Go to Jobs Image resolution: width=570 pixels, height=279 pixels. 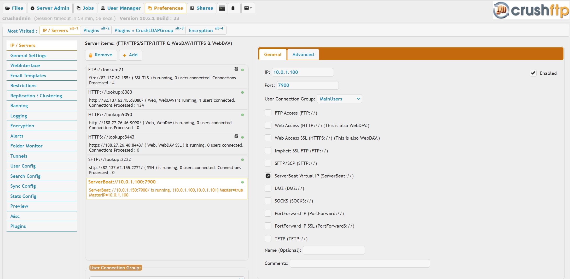85,8
